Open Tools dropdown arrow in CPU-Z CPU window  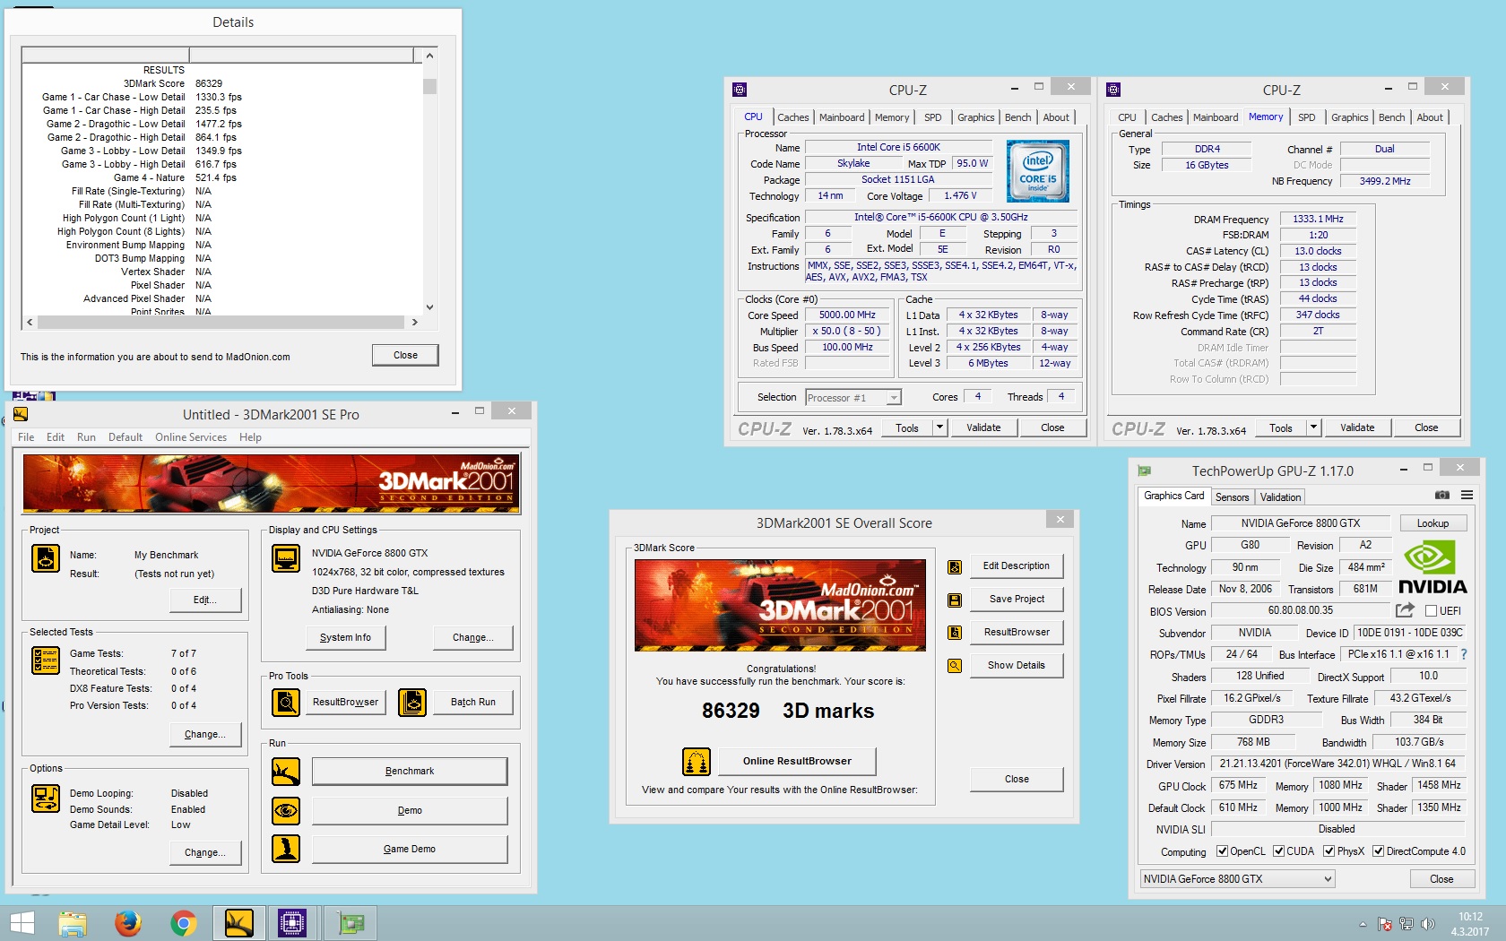939,427
